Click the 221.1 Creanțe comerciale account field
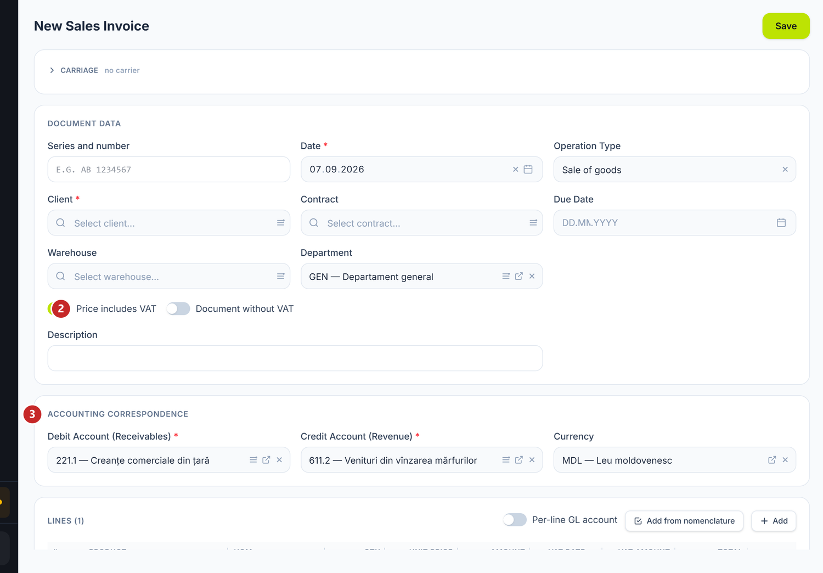823x573 pixels. point(169,460)
